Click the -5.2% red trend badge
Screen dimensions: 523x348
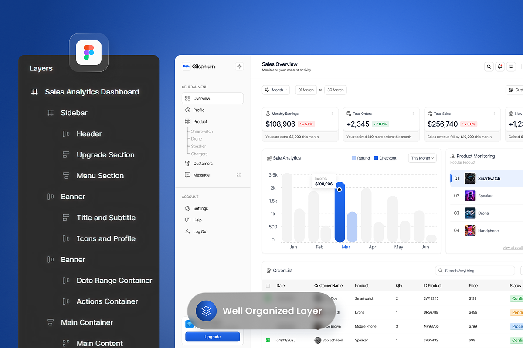(307, 124)
